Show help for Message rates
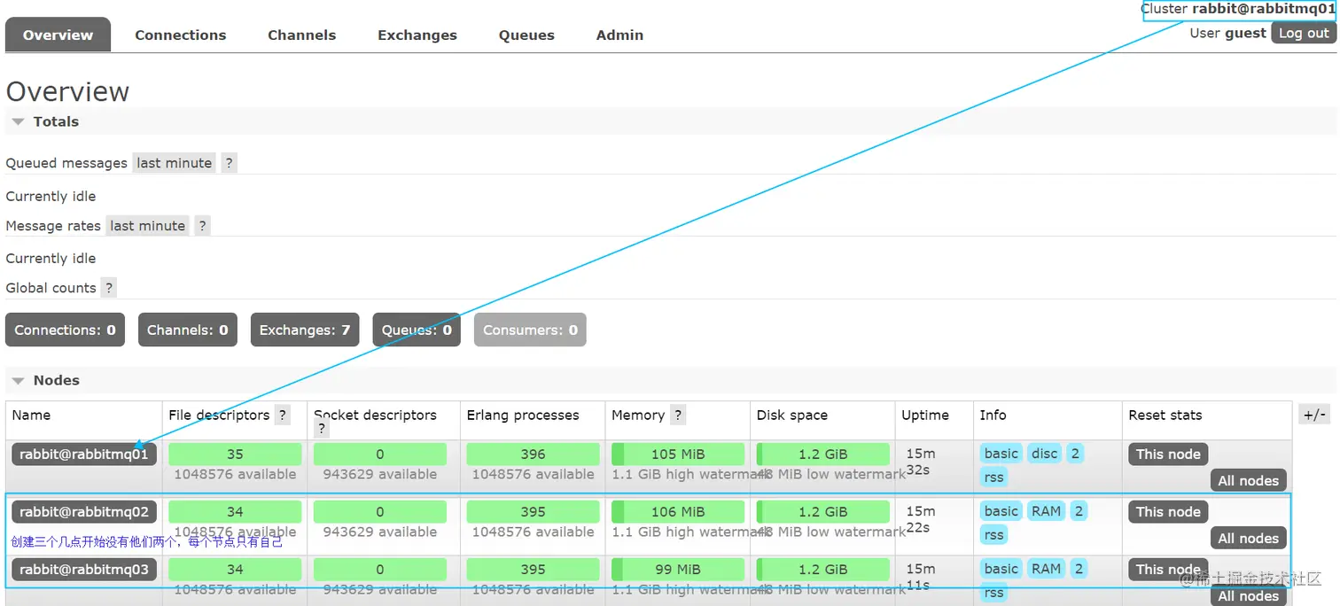Viewport: 1340px width, 606px height. pyautogui.click(x=202, y=226)
